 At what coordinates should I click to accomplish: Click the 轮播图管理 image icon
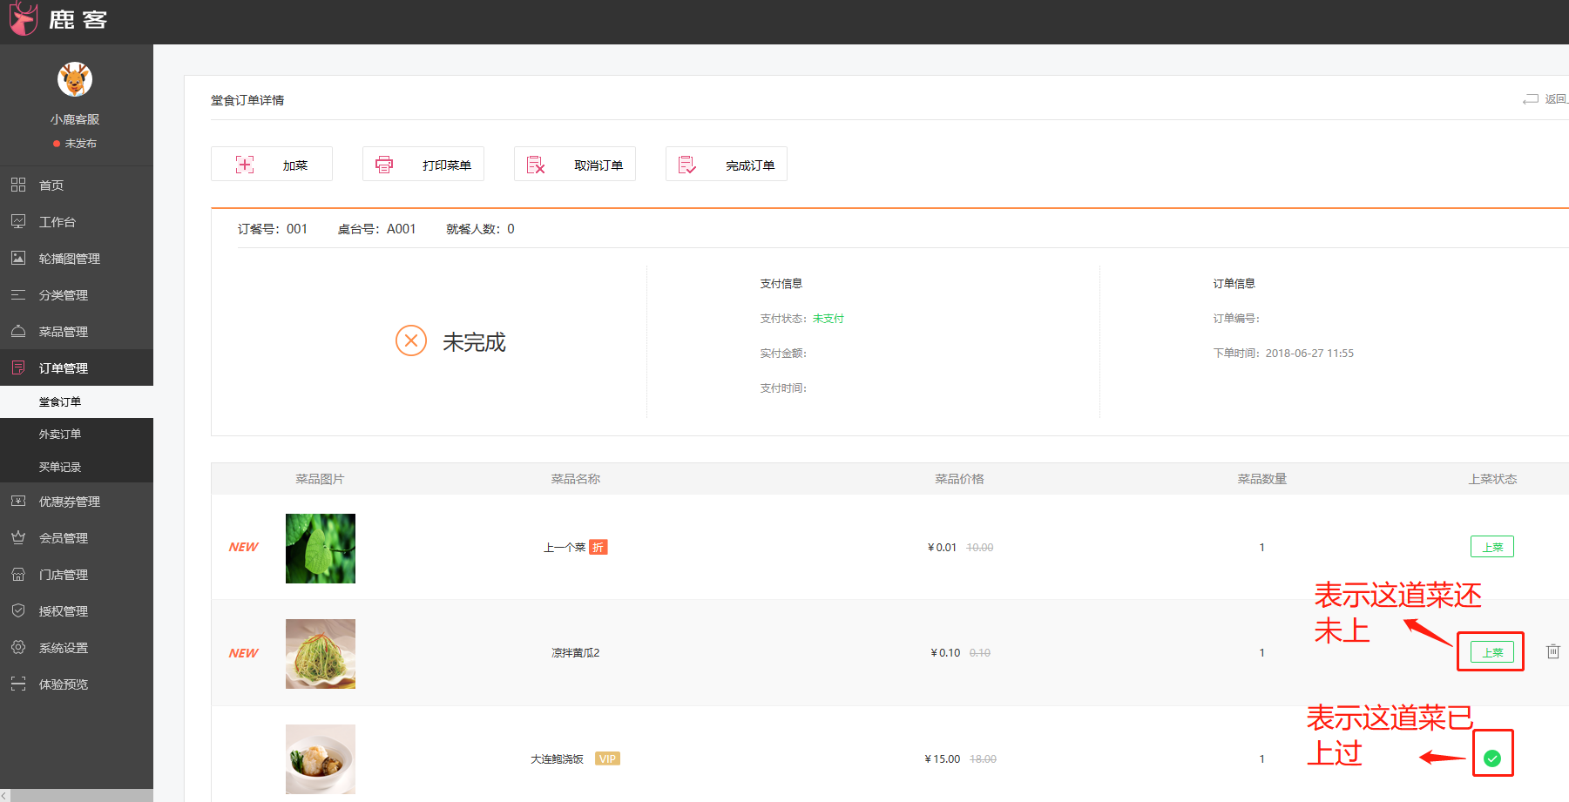tap(18, 258)
